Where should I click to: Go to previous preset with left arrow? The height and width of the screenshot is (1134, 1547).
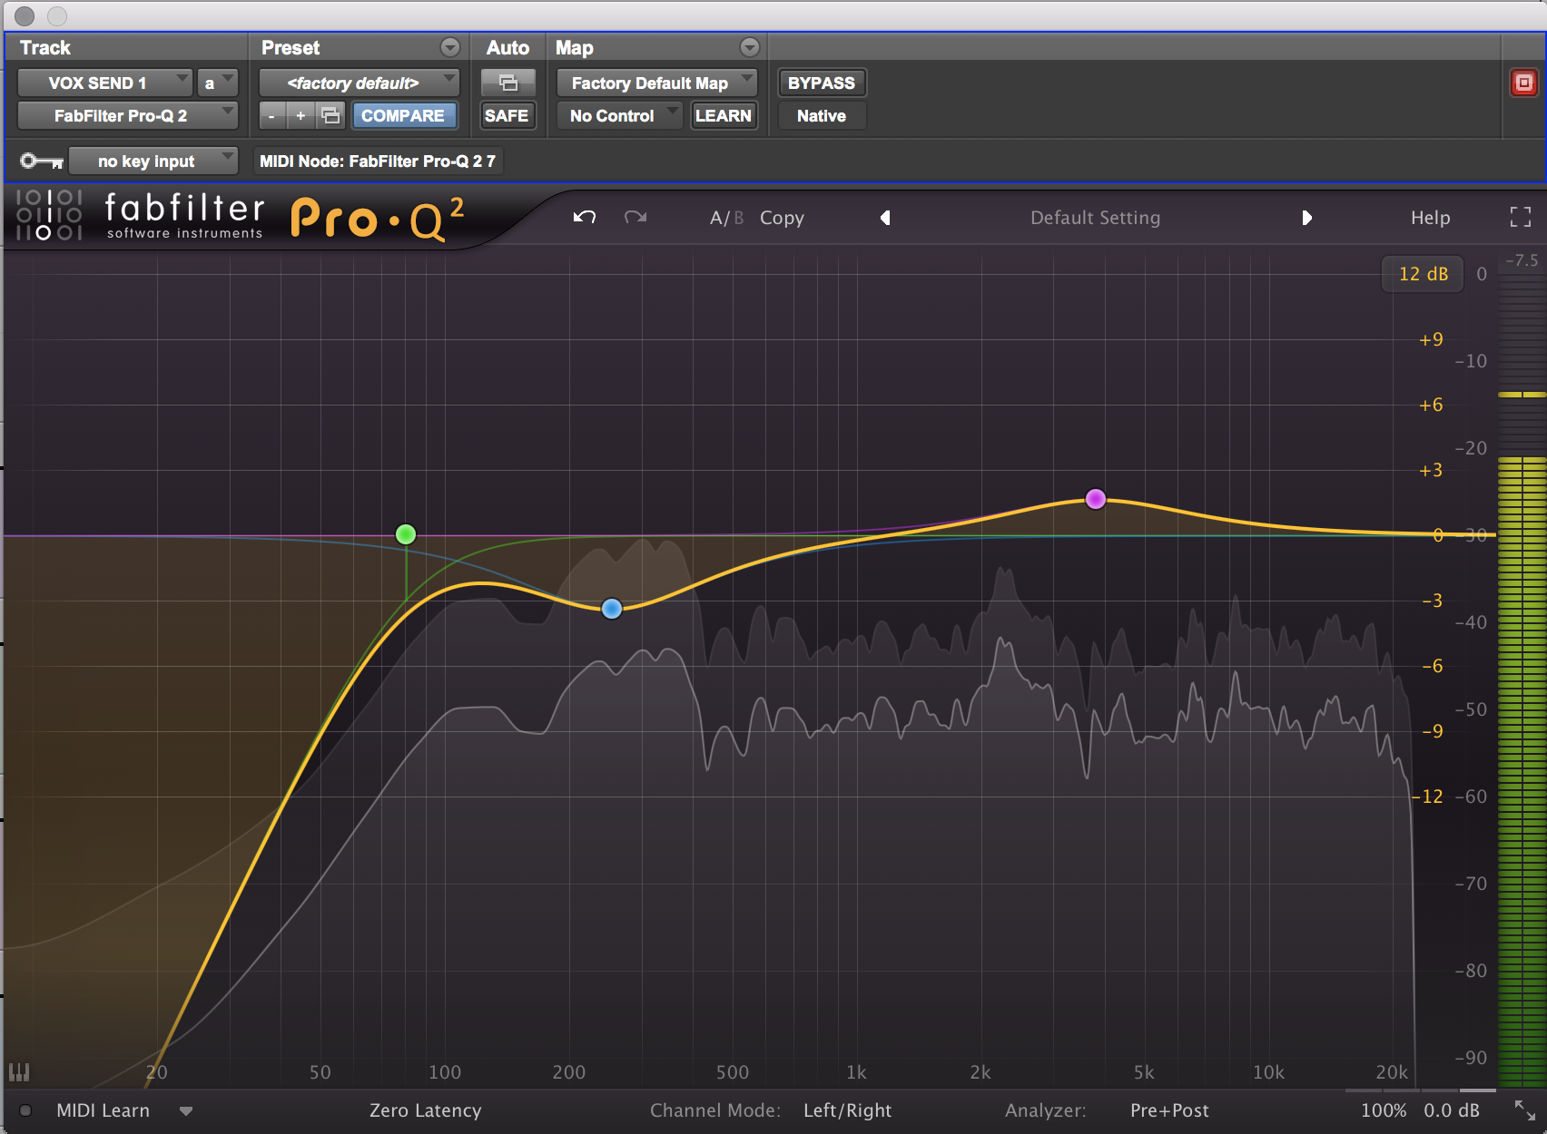tap(885, 218)
